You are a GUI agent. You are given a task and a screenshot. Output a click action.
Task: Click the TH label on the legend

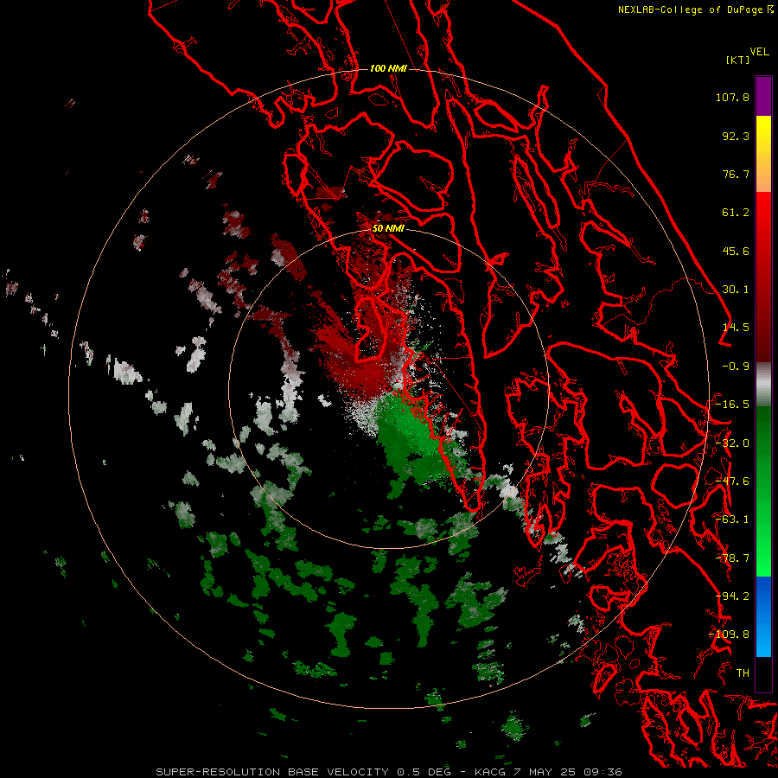743,673
